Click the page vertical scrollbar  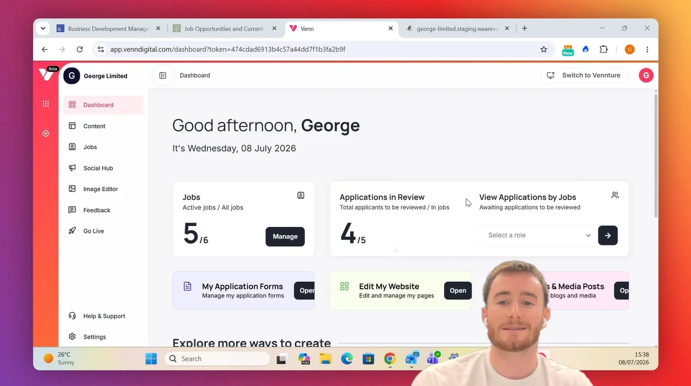[655, 155]
